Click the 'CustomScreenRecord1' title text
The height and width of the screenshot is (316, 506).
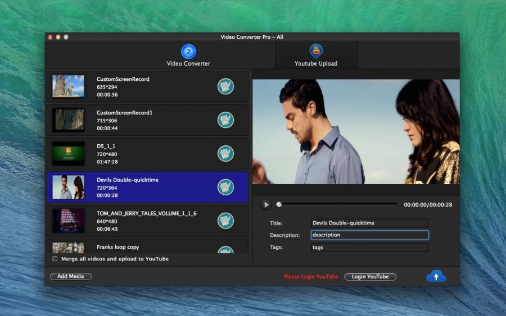(x=125, y=113)
